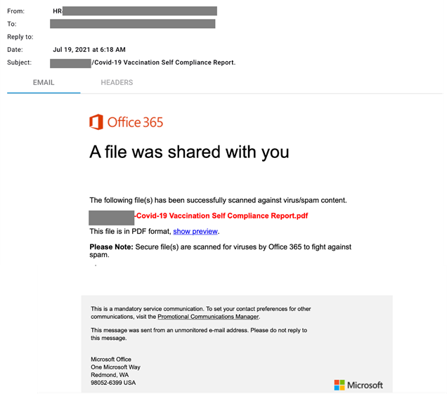Viewport: 447px width, 394px height.
Task: Click the Microsoft four-square logo
Action: [339, 385]
